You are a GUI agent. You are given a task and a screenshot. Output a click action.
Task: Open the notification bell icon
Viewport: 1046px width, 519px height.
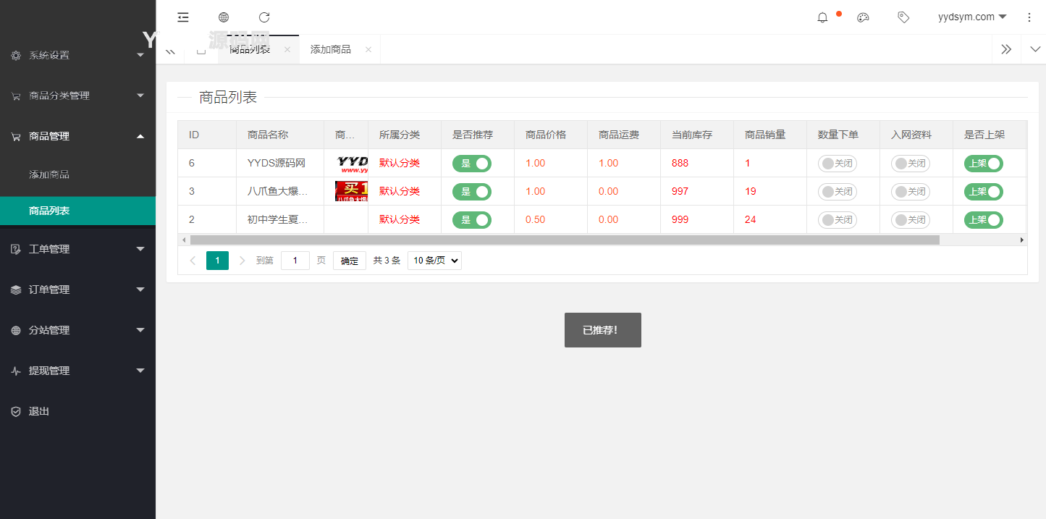822,17
